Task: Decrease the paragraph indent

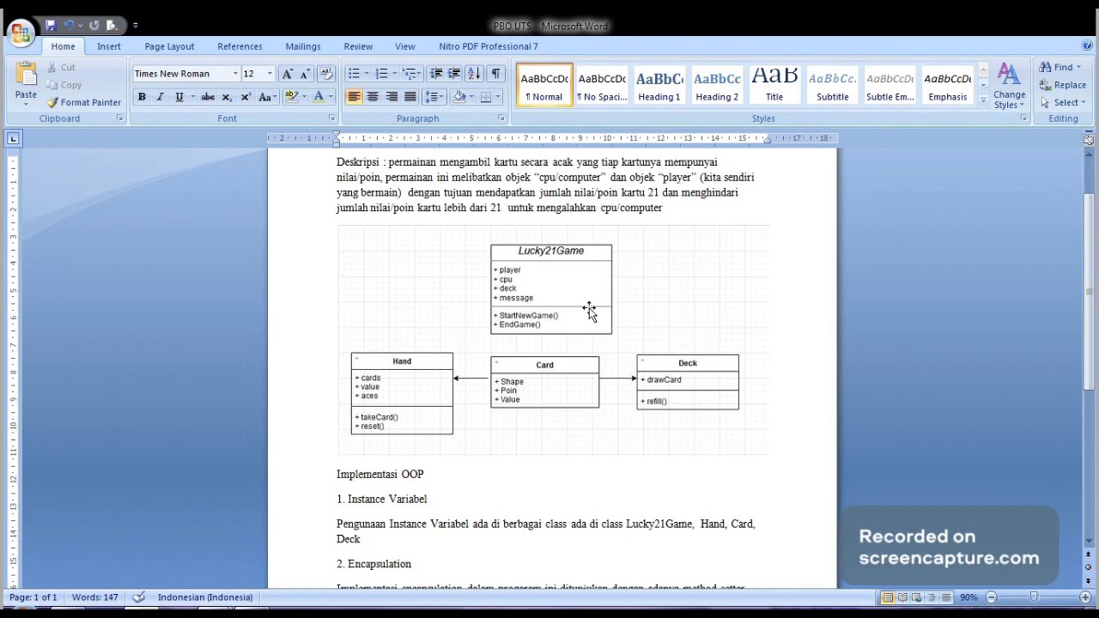Action: click(436, 74)
